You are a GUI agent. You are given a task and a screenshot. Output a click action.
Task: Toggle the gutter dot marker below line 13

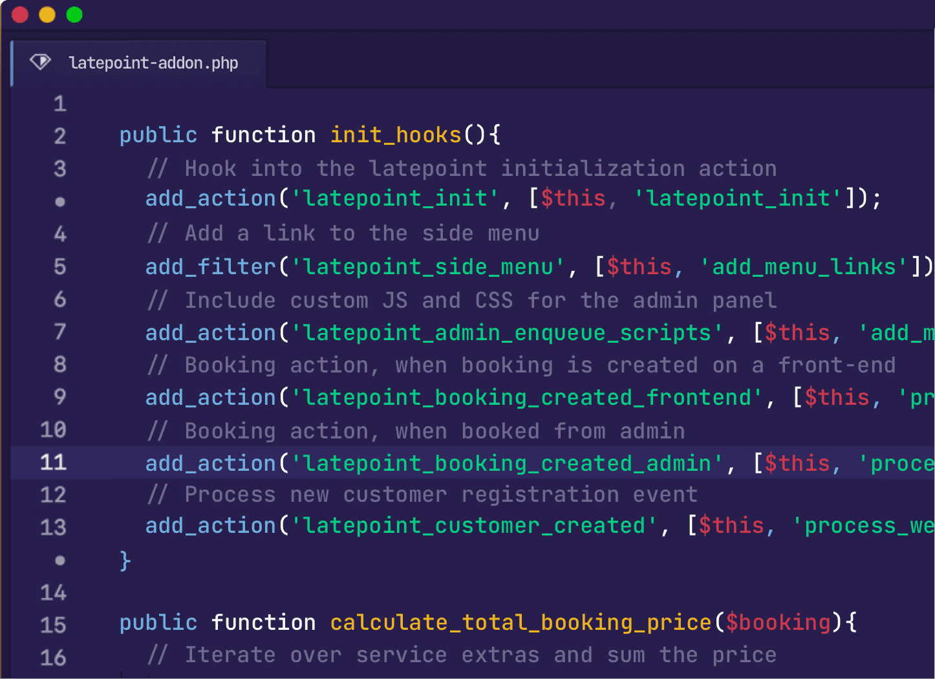pos(59,560)
